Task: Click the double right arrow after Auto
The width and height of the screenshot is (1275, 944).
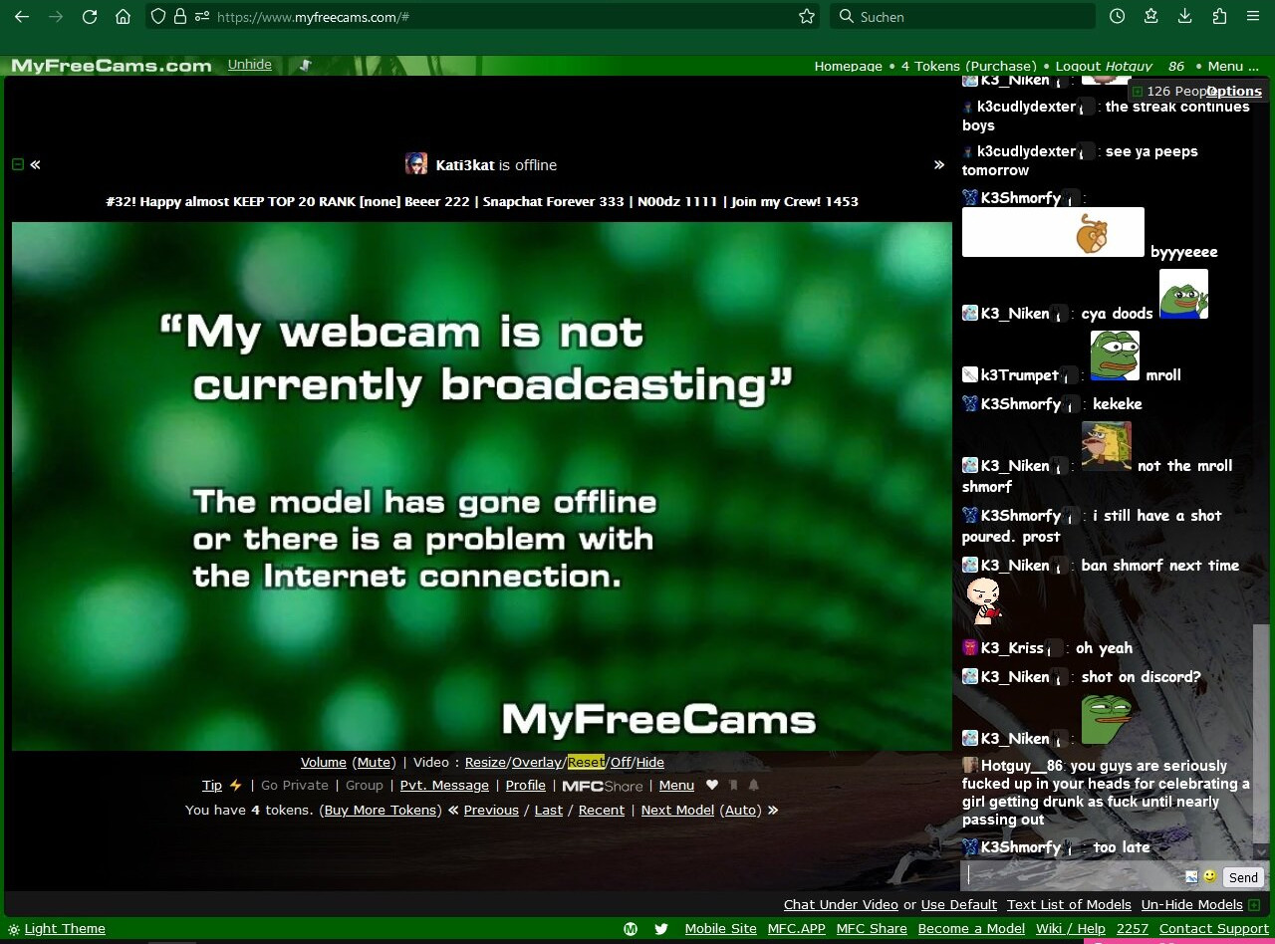Action: pos(772,811)
